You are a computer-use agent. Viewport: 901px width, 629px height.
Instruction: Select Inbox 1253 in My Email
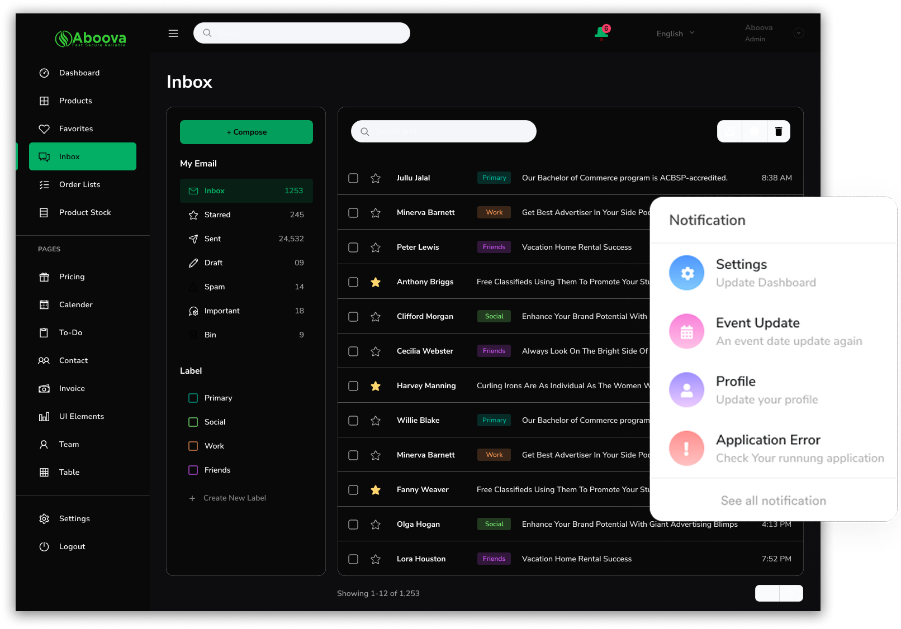click(x=246, y=190)
